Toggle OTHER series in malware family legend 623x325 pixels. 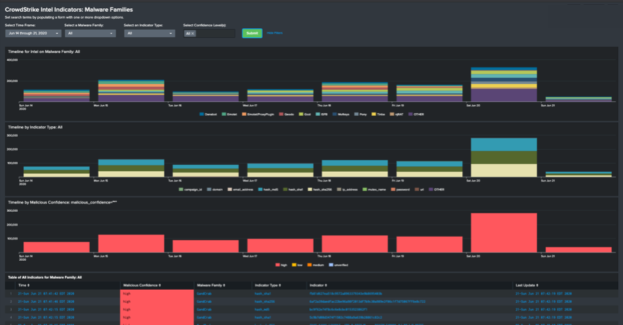pyautogui.click(x=416, y=115)
